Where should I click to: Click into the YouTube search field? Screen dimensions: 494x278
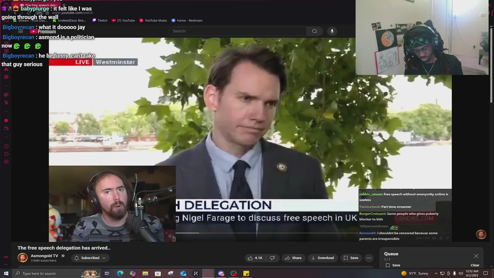[x=237, y=31]
